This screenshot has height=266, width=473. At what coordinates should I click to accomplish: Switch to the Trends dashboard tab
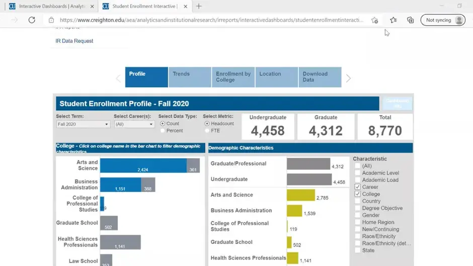190,77
